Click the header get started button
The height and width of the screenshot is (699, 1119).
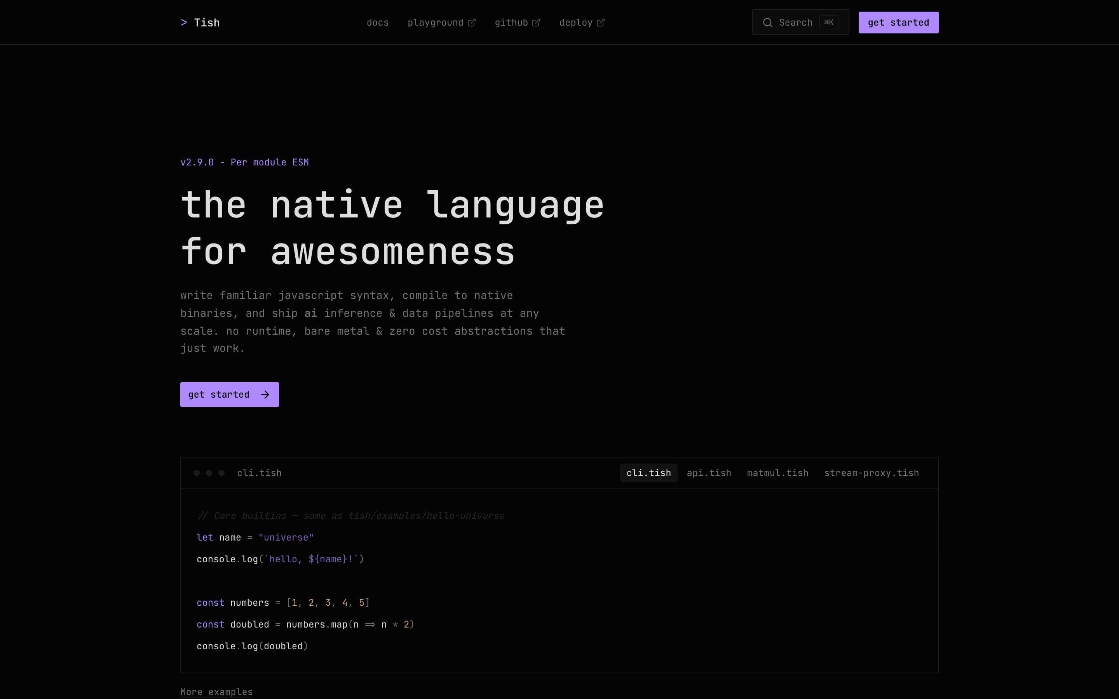click(898, 23)
